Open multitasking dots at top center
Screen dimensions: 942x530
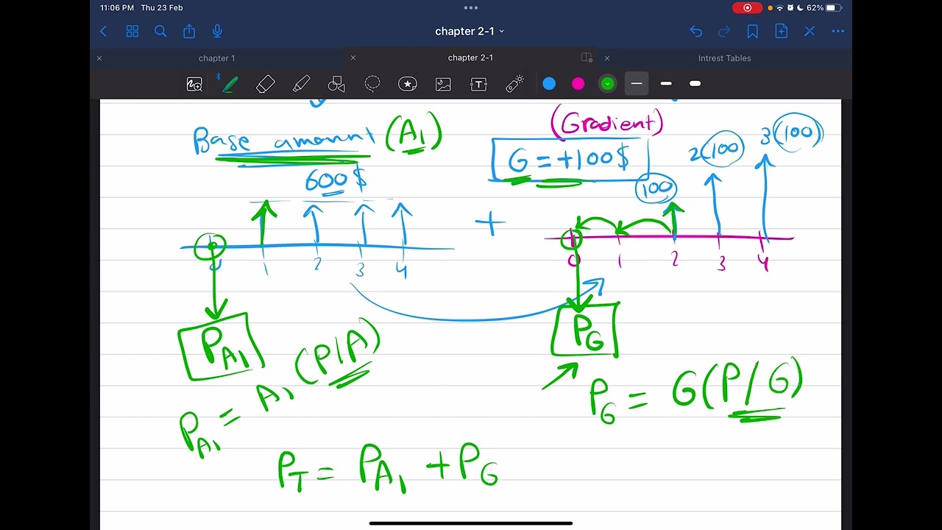click(x=471, y=7)
